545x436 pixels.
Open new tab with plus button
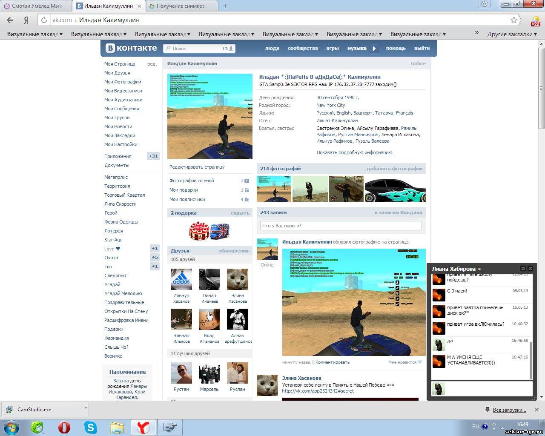[x=225, y=6]
